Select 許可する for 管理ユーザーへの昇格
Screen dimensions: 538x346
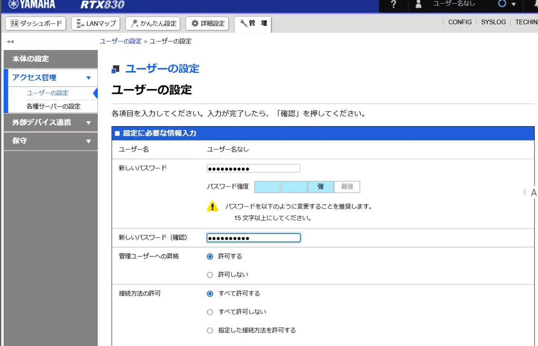tap(210, 256)
